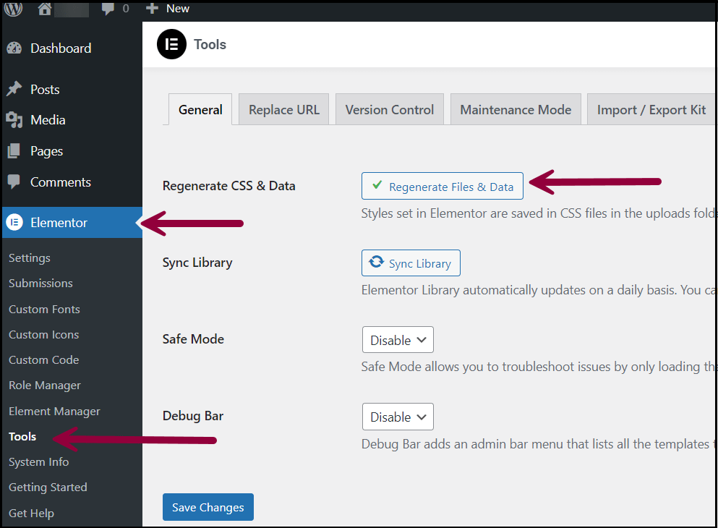Open the Version Control tab
This screenshot has width=718, height=528.
pyautogui.click(x=390, y=109)
